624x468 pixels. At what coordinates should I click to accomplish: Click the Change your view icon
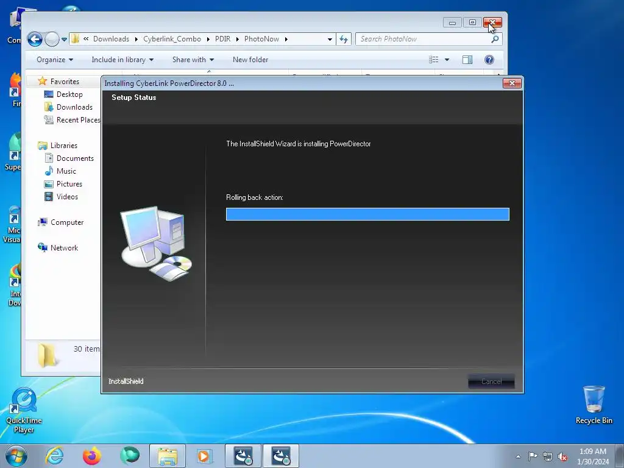tap(434, 60)
